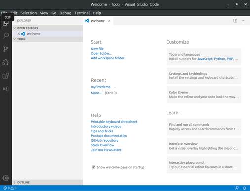This screenshot has height=191, width=250.
Task: Open the Color theme customize card
Action: 204,95
